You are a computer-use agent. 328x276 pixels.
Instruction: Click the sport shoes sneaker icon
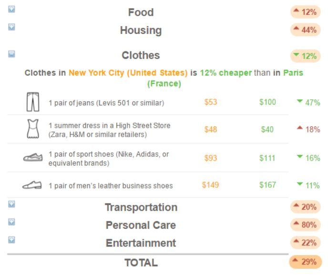pyautogui.click(x=33, y=157)
